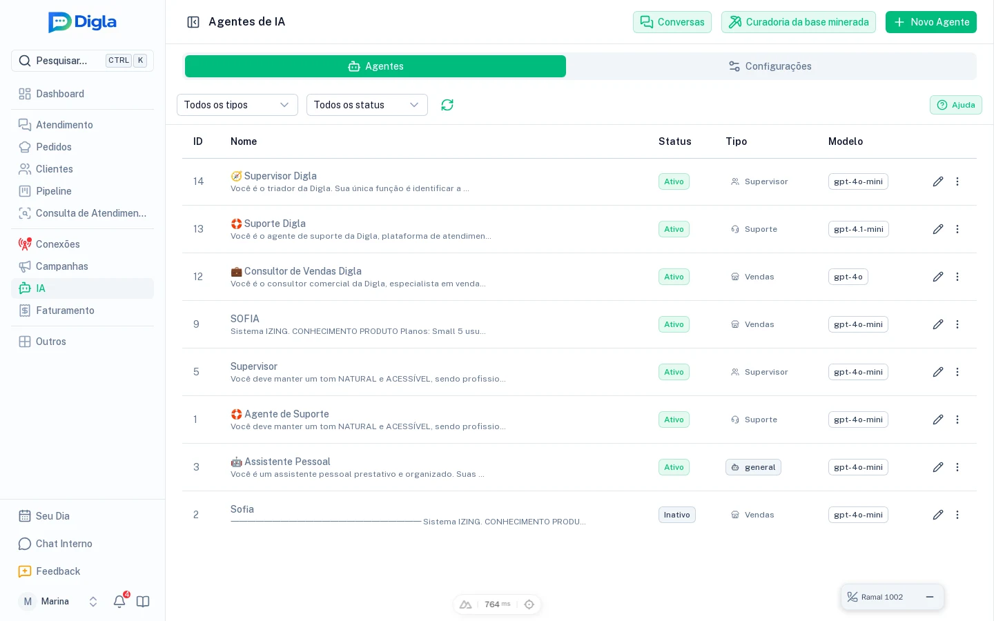The height and width of the screenshot is (621, 994).
Task: Open more options for SOFIA agent row
Action: click(957, 324)
